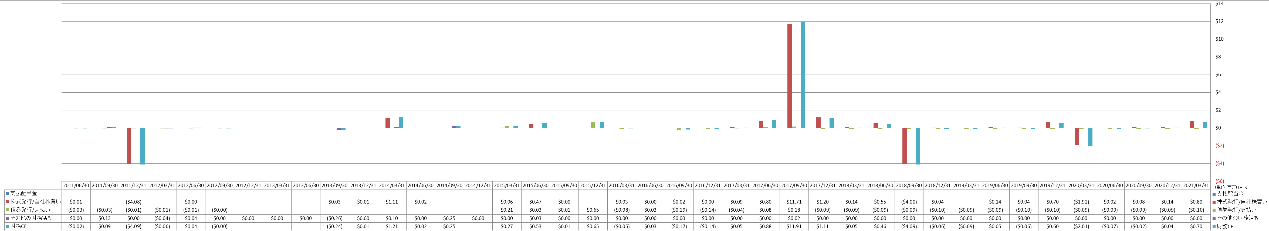Click the 2013/09/30 column header
The image size is (1269, 231).
pyautogui.click(x=334, y=186)
